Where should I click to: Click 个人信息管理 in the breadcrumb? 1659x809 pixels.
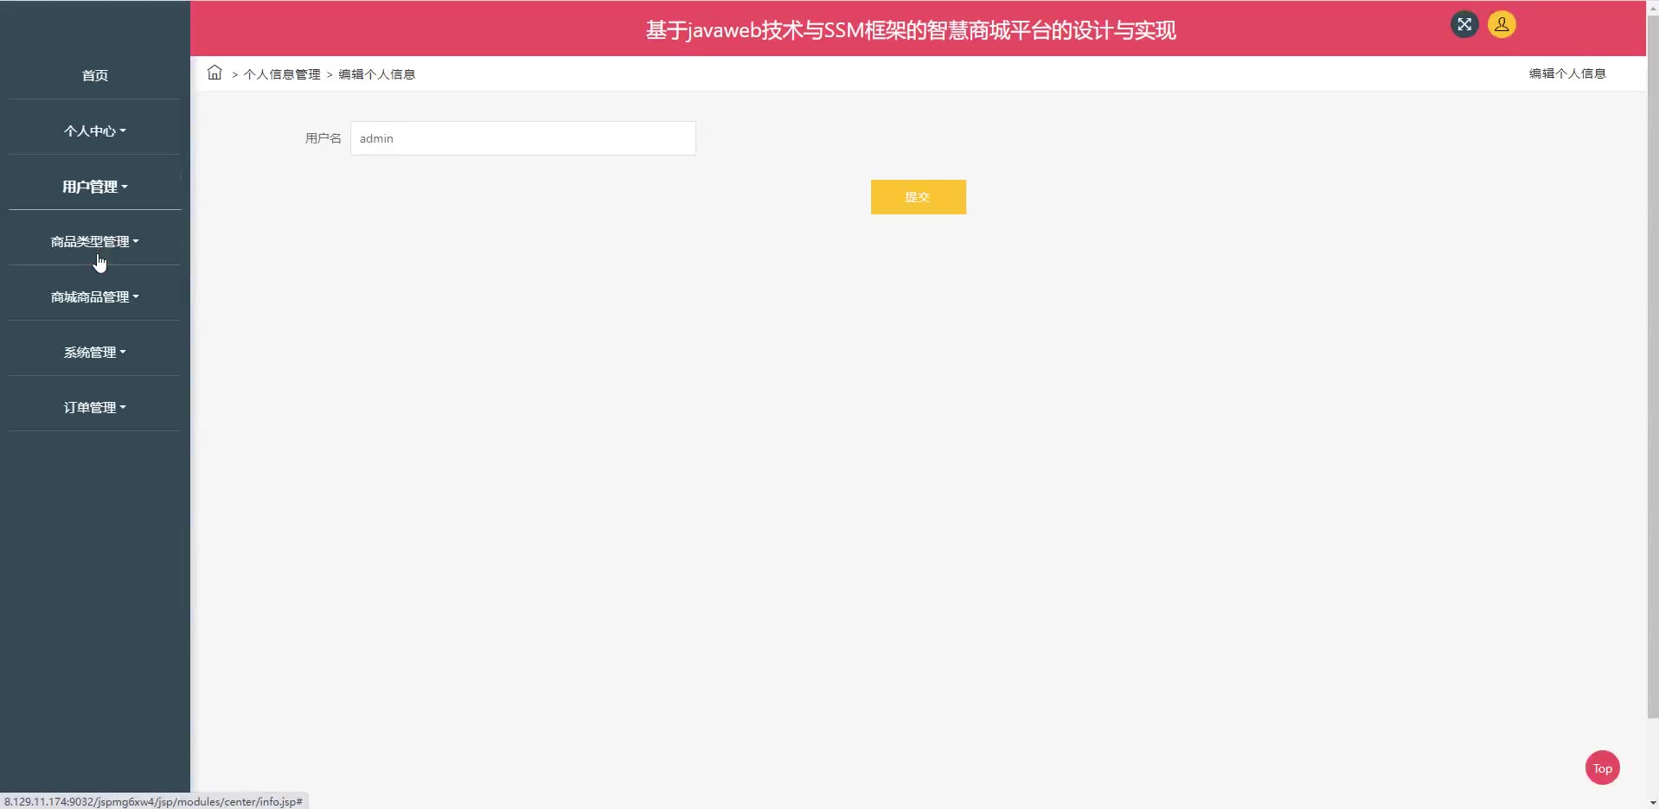(x=282, y=74)
